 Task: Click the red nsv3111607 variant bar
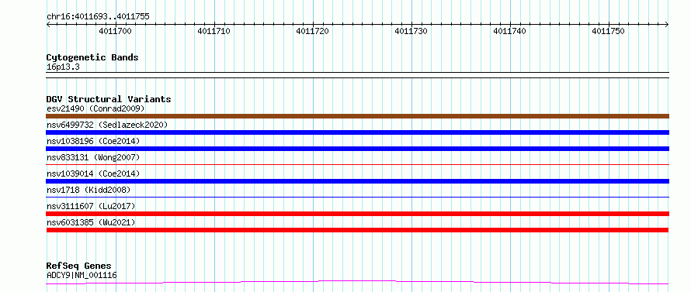(x=357, y=214)
